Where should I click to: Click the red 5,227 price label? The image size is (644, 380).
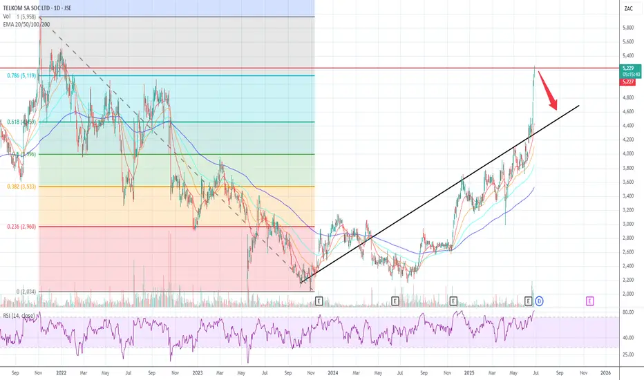tap(627, 82)
